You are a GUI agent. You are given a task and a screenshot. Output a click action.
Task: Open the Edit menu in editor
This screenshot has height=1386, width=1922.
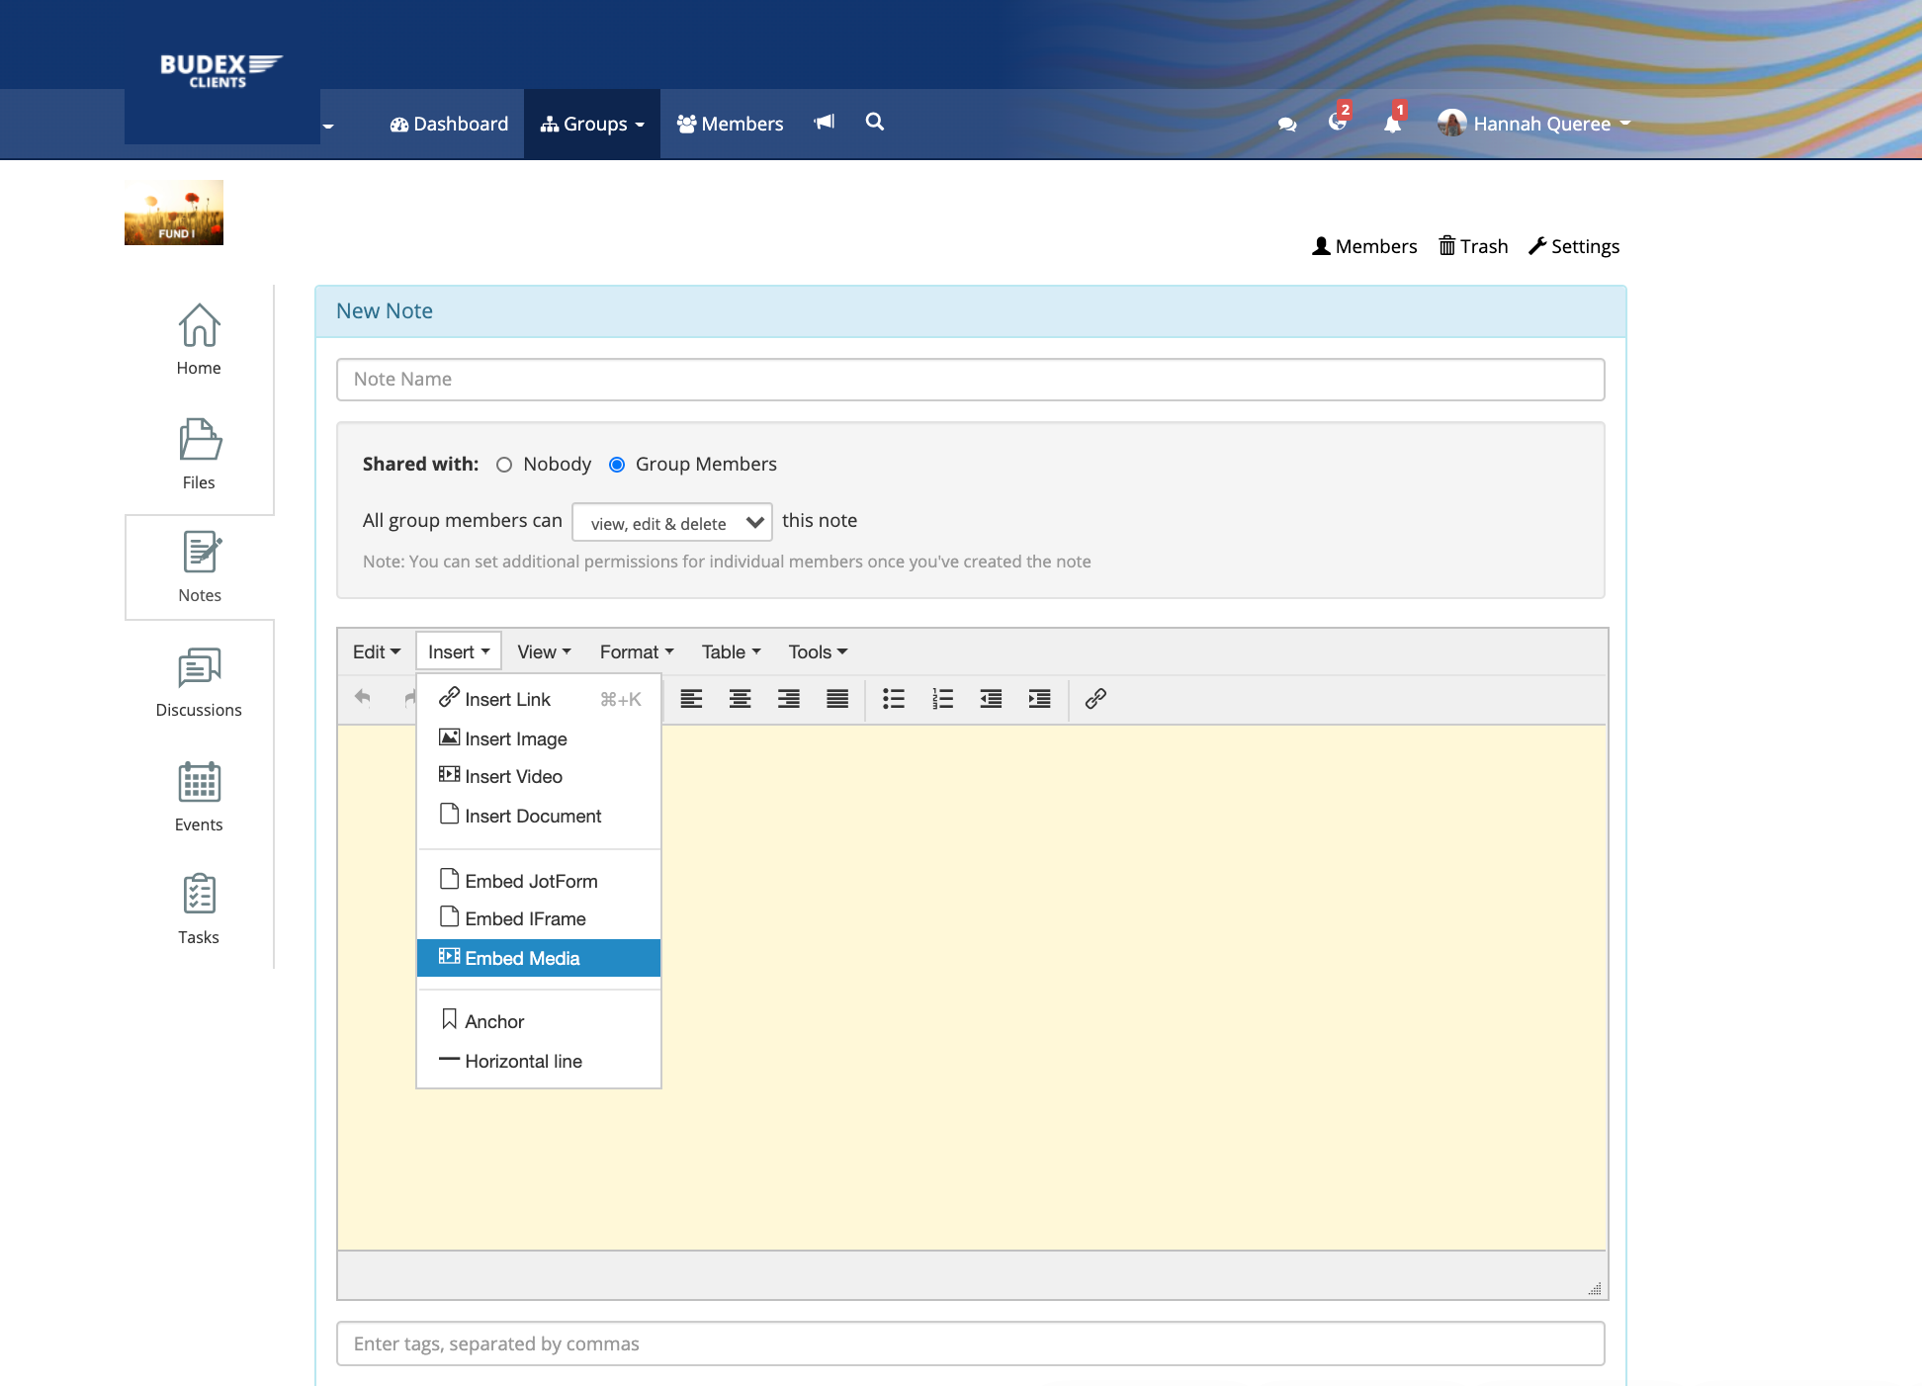[376, 651]
